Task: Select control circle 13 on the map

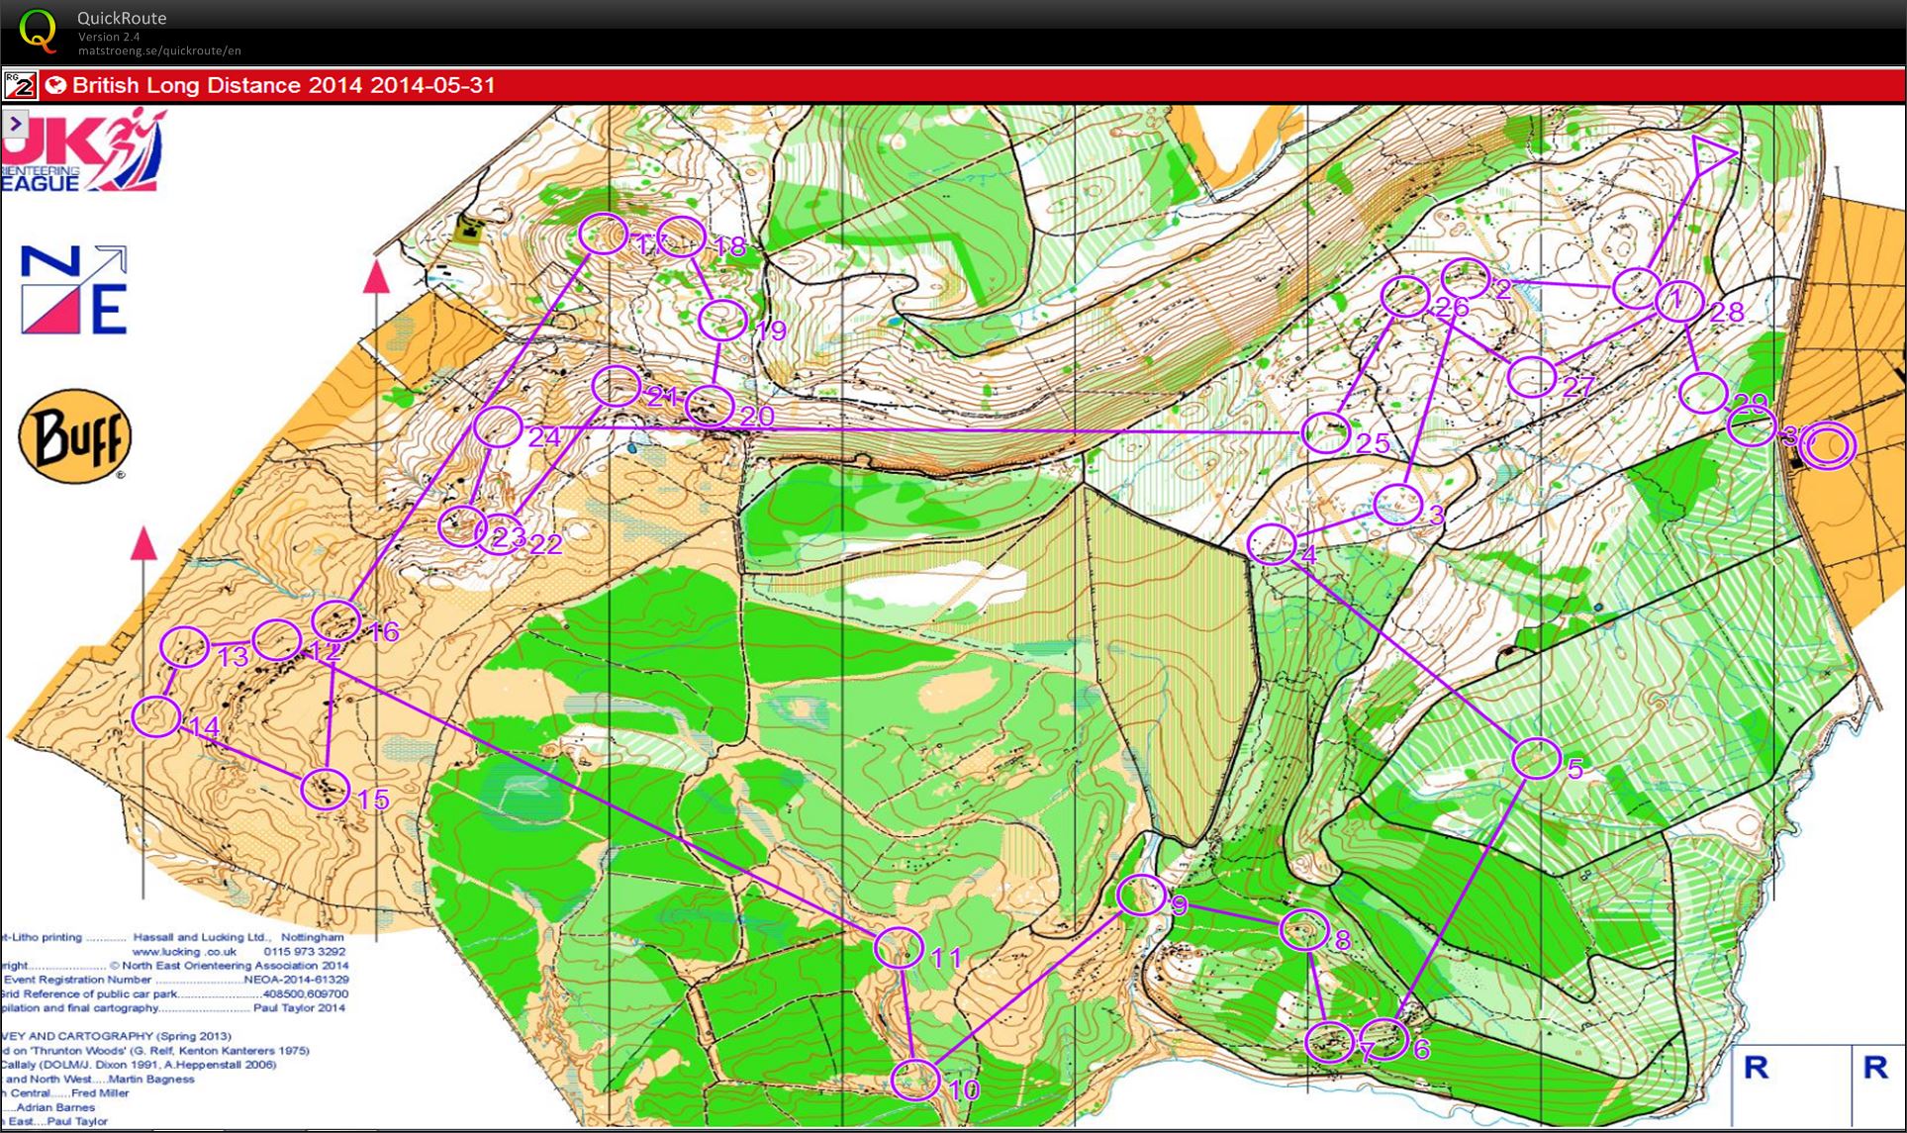Action: (x=184, y=647)
